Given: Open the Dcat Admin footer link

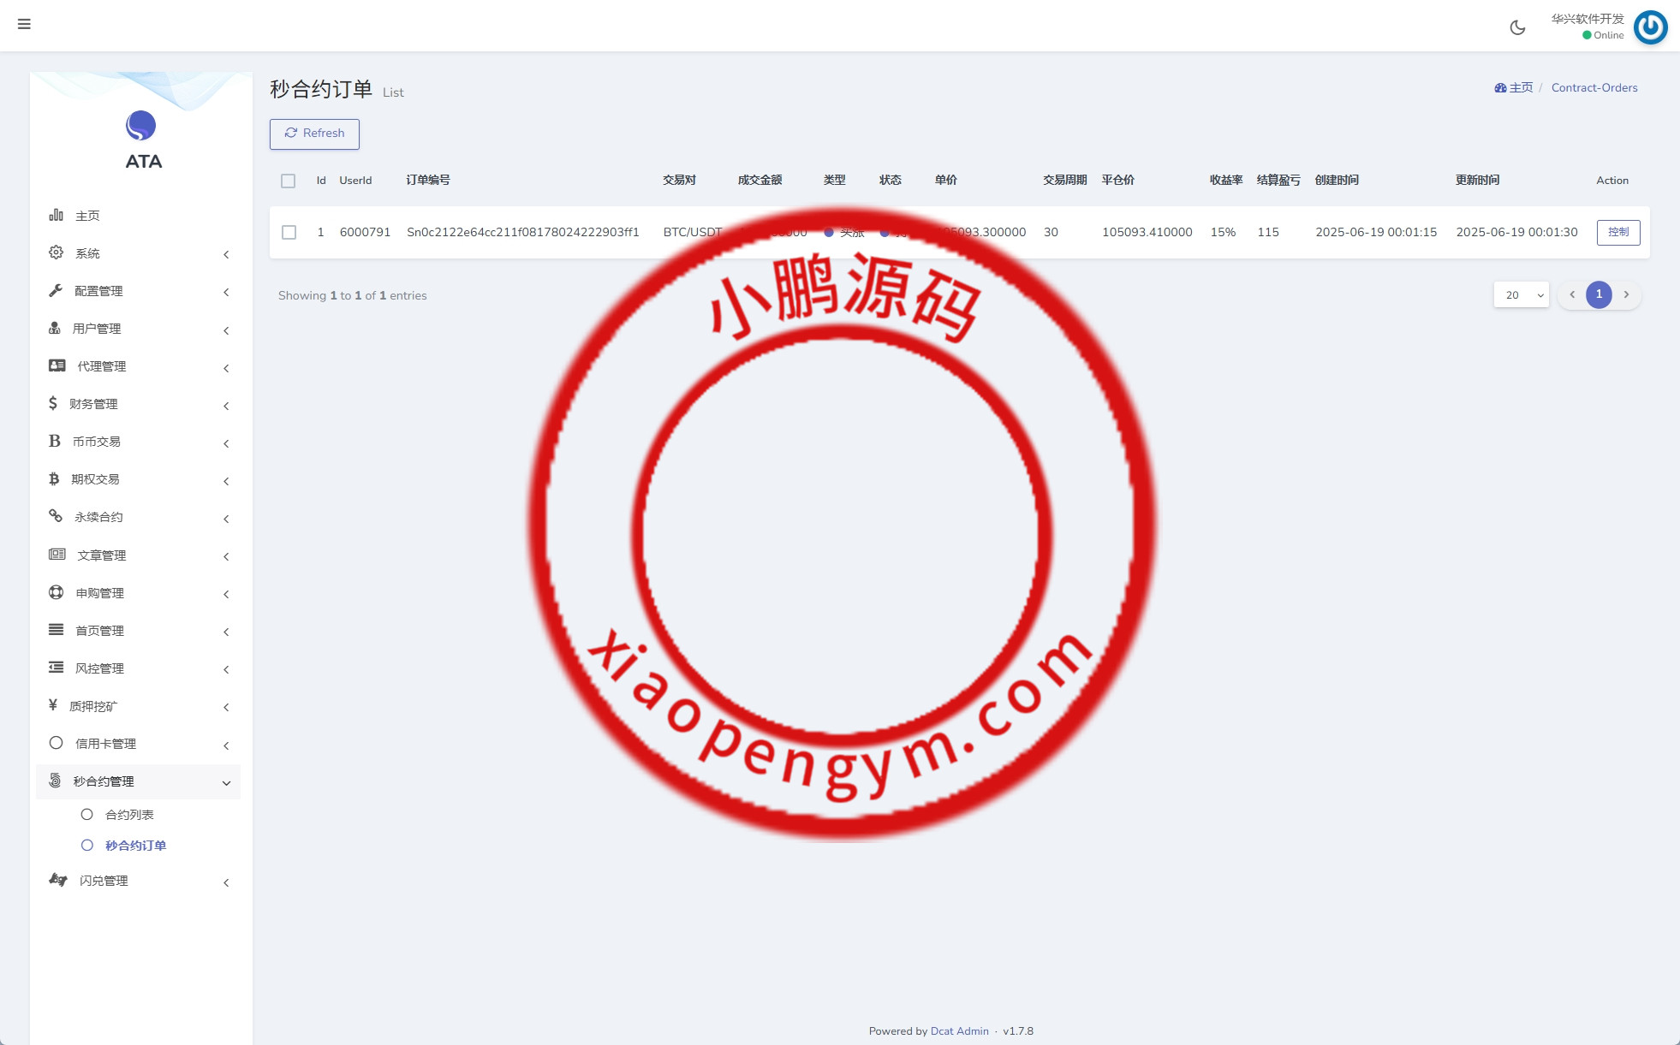Looking at the screenshot, I should [959, 1030].
